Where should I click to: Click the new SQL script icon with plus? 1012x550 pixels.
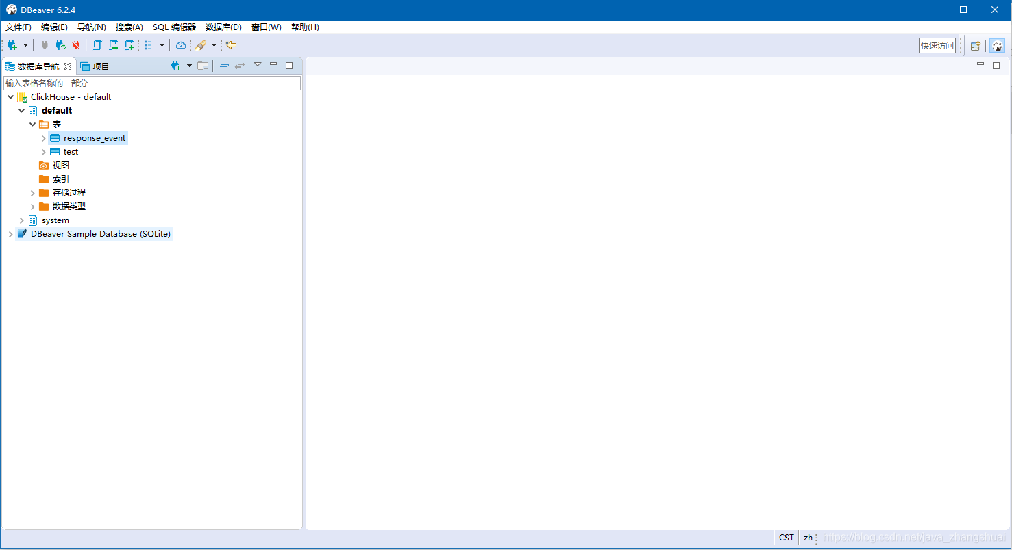(x=129, y=45)
